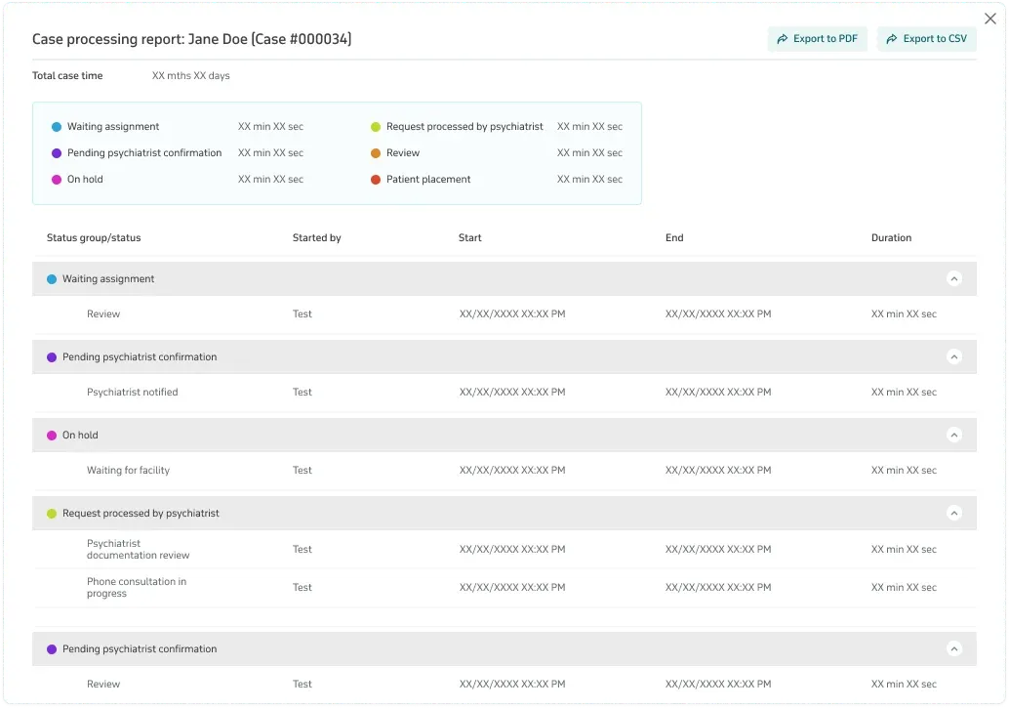Click the Start column header
The height and width of the screenshot is (708, 1009).
[x=469, y=237]
